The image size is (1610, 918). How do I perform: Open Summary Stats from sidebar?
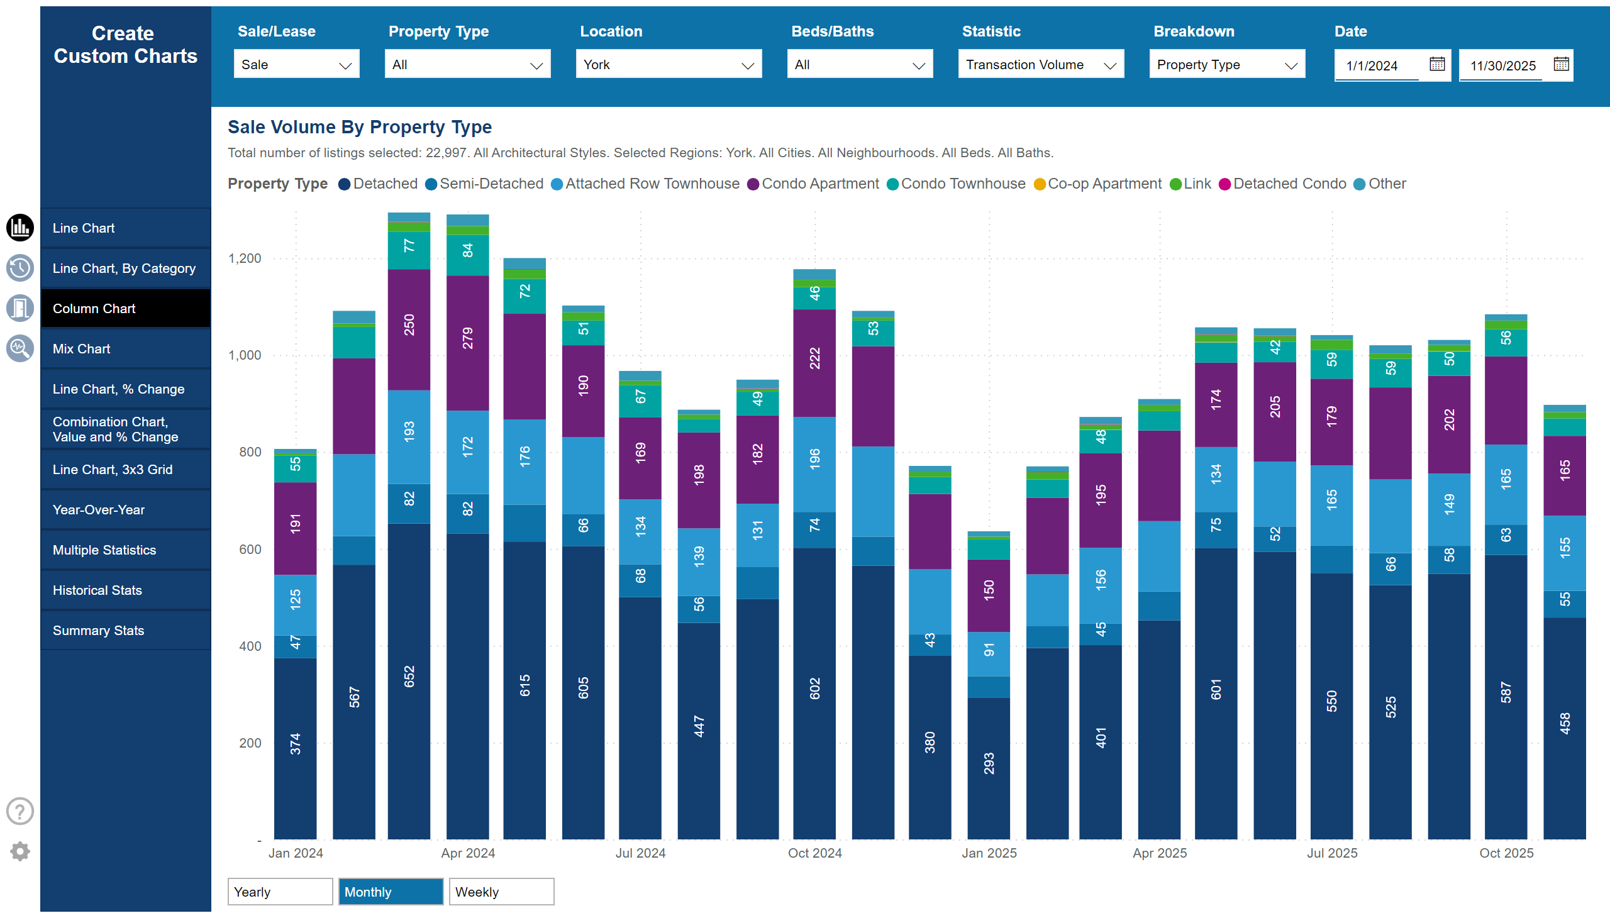click(125, 631)
